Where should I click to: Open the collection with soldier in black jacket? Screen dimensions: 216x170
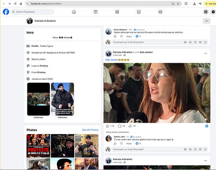(x=62, y=99)
